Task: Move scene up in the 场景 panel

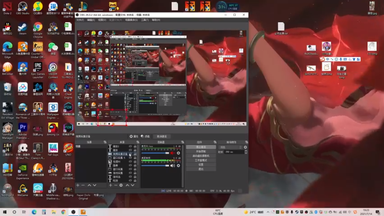Action: pos(89,185)
